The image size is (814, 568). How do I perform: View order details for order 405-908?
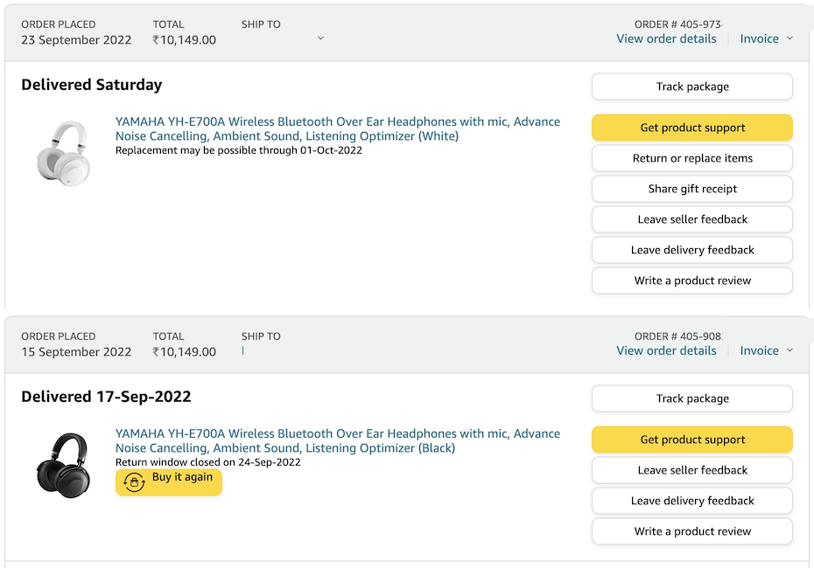point(666,350)
